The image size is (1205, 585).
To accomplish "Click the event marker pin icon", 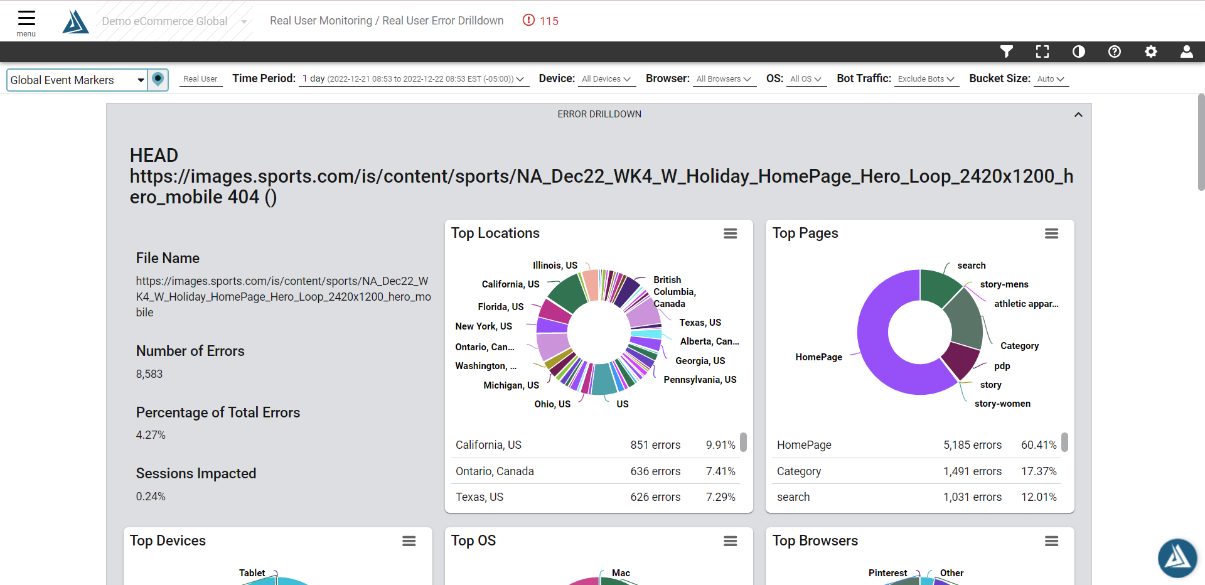I will click(158, 80).
